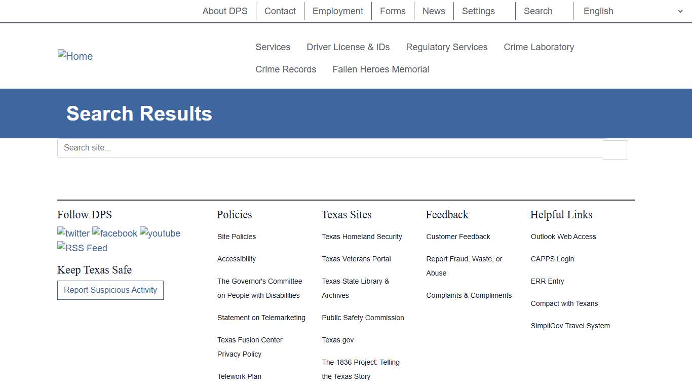Visit the Crime Laboratory page
This screenshot has width=692, height=389.
(539, 47)
